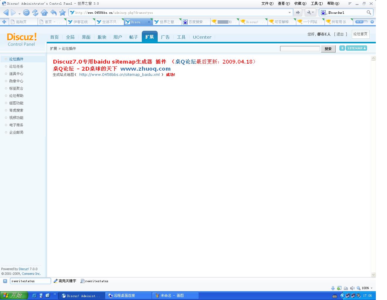Visit the www.zhuoq.com link
The image size is (387, 300).
[x=146, y=69]
